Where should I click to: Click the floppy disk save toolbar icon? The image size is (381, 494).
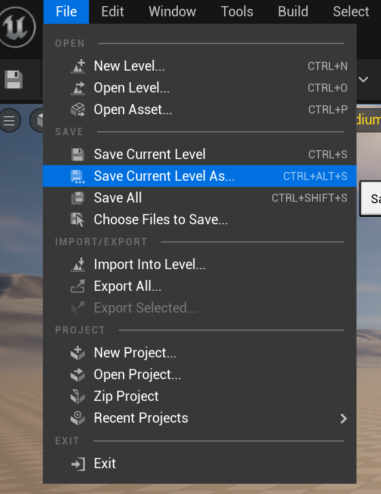click(x=14, y=80)
